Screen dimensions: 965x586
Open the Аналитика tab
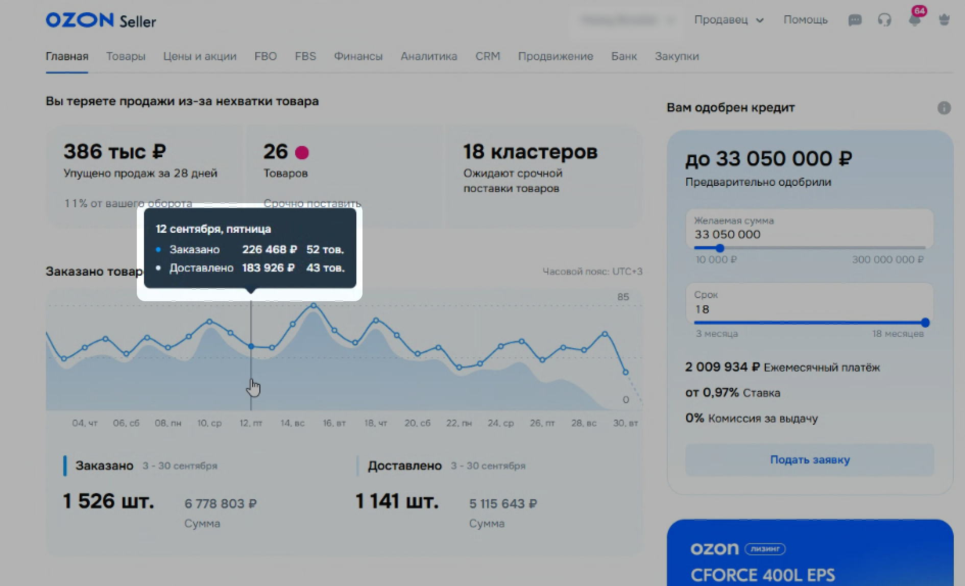coord(428,57)
